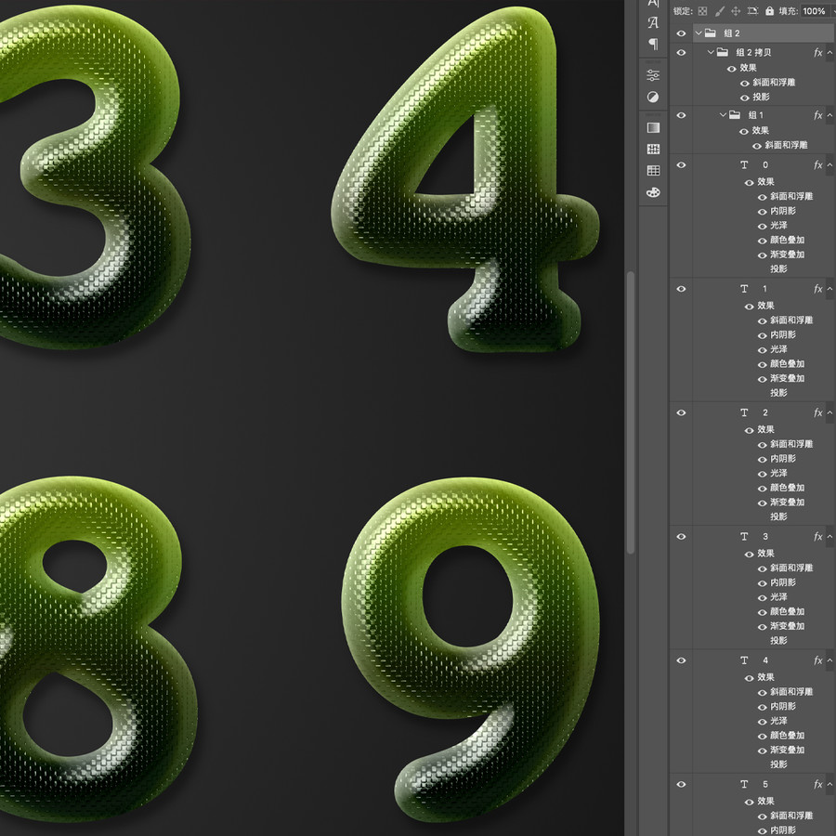The height and width of the screenshot is (836, 836).
Task: Click the folder icon of 组 2
Action: 711,33
